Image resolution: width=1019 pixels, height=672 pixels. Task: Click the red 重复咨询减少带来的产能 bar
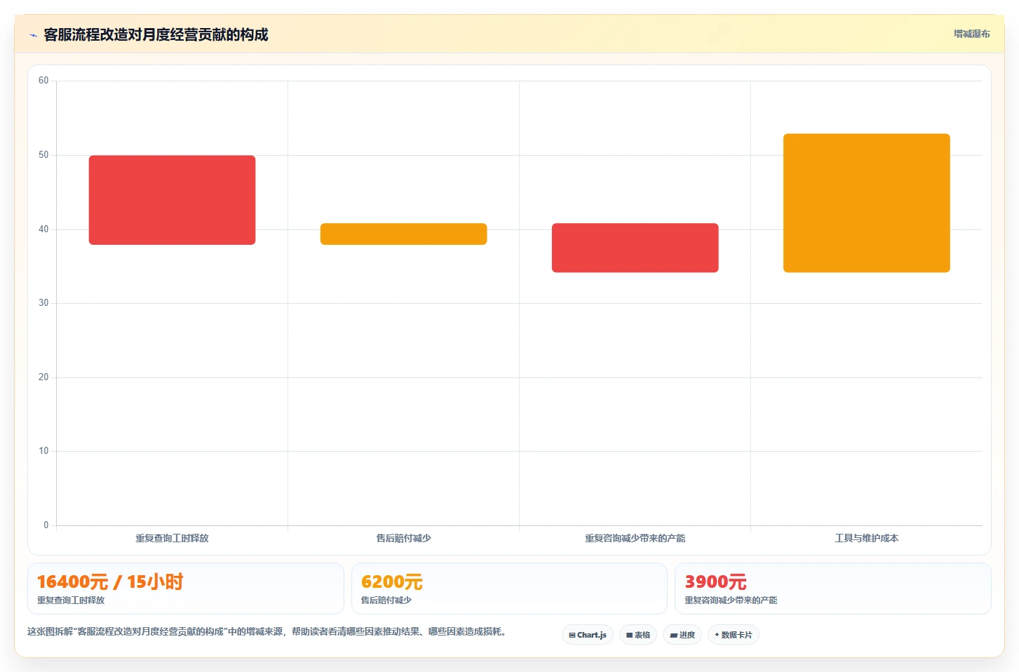(635, 248)
